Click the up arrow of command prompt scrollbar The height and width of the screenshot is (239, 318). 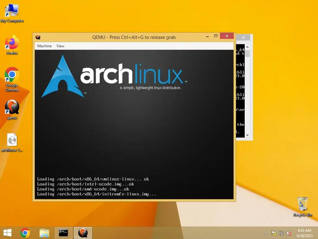247,47
